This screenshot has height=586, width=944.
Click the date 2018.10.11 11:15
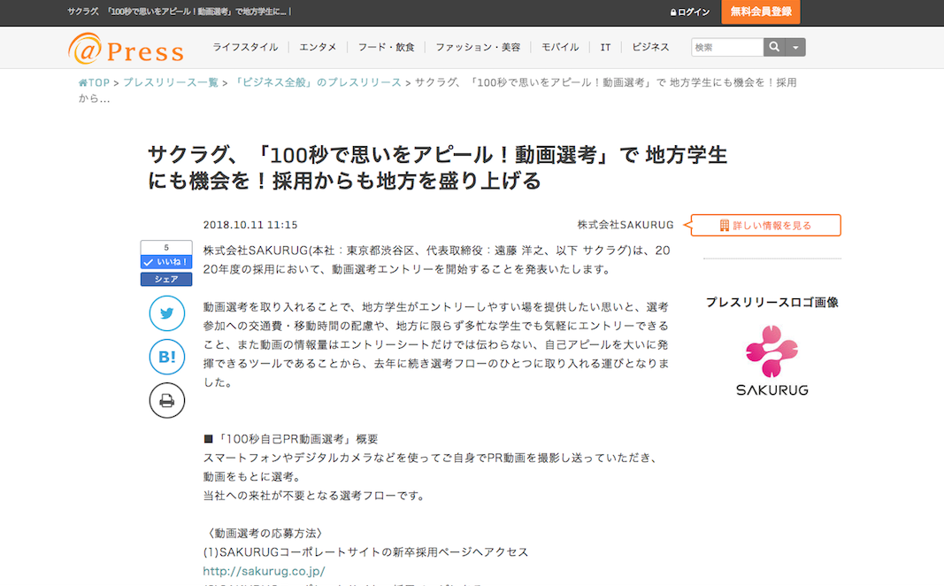(x=250, y=225)
